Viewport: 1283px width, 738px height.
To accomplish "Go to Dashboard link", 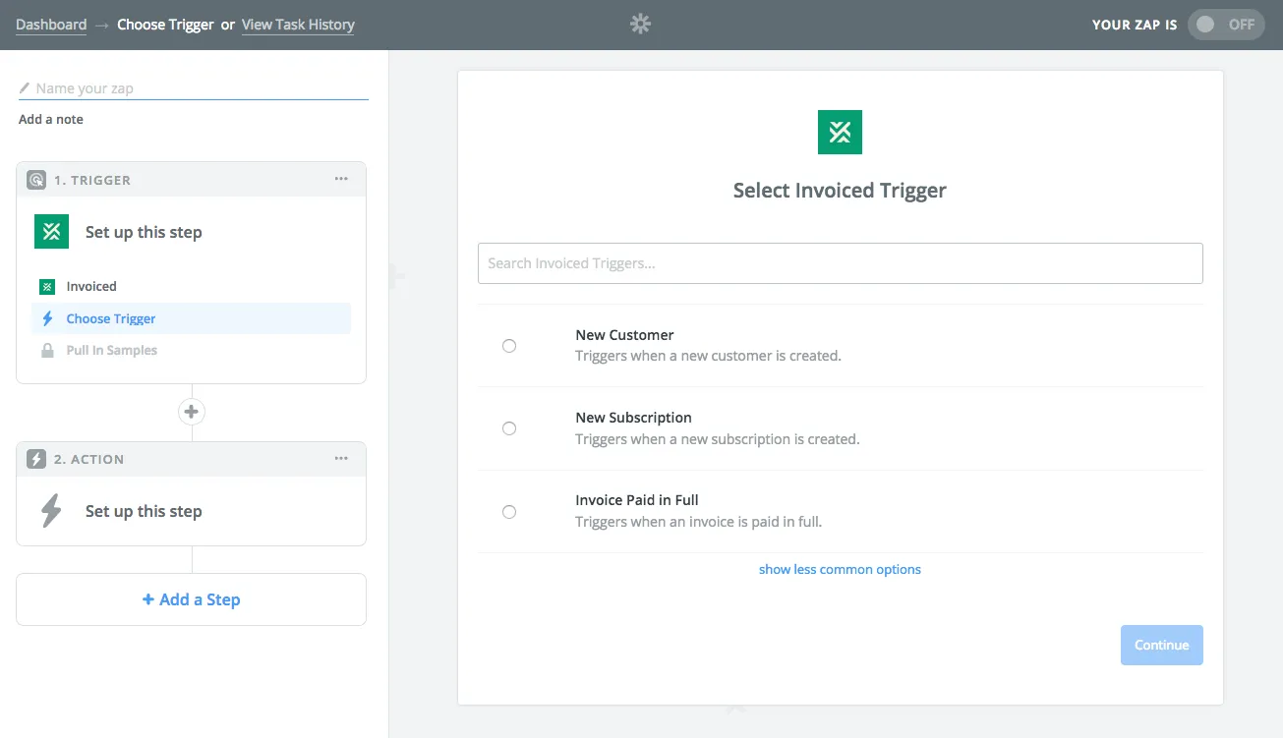I will (51, 25).
